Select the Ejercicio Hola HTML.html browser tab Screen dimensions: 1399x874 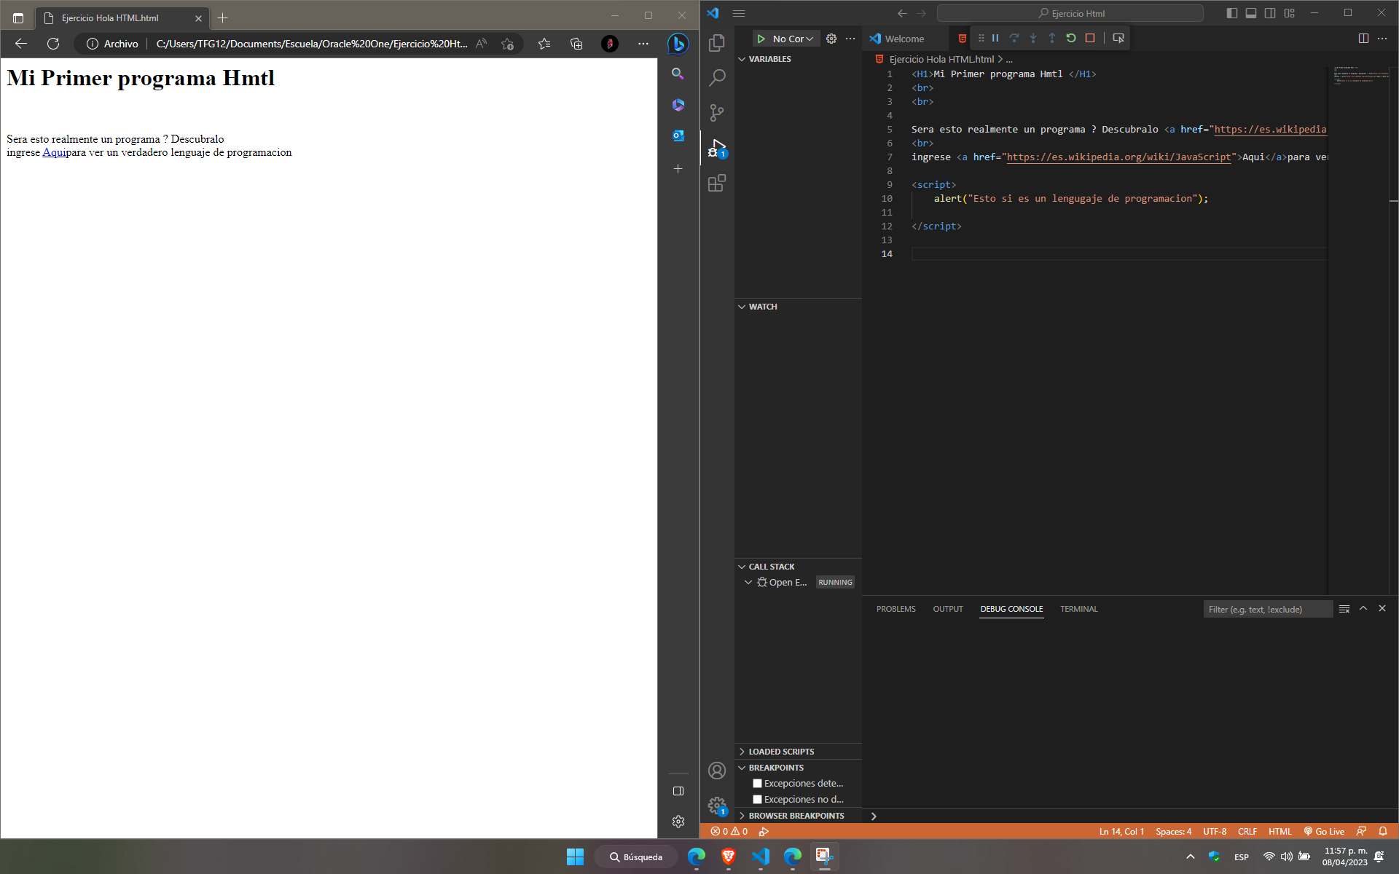pyautogui.click(x=122, y=18)
